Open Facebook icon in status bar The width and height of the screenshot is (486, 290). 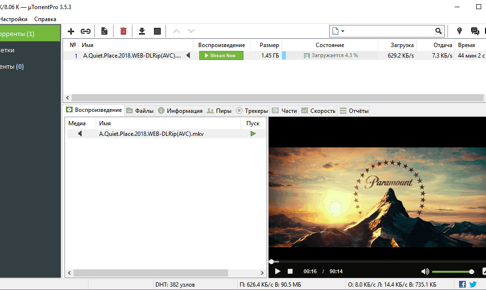tap(462, 284)
